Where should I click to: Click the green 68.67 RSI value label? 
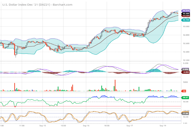[x=186, y=97]
